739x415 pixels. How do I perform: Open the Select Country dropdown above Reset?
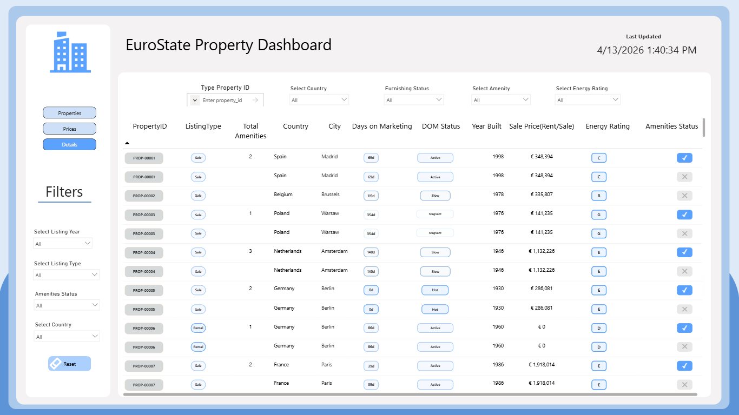click(67, 337)
